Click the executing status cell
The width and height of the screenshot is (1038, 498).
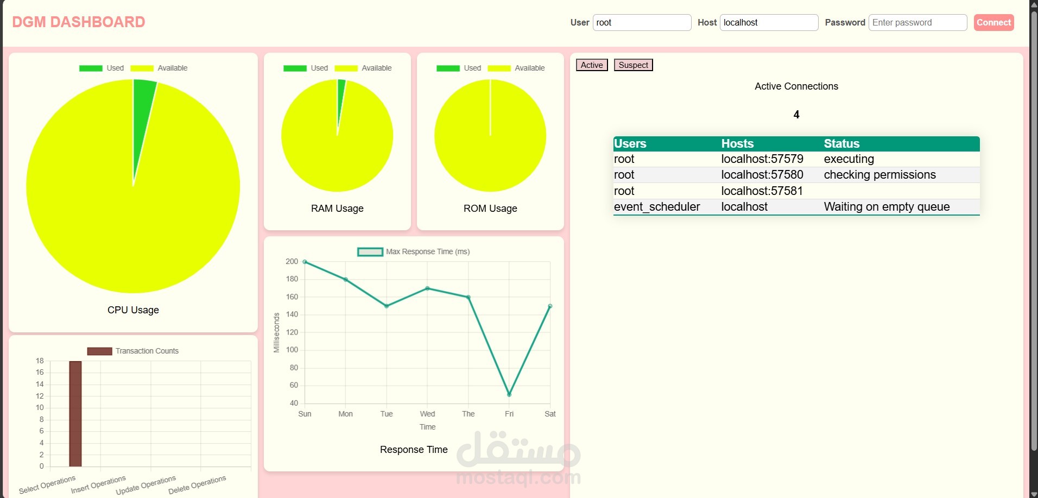849,159
